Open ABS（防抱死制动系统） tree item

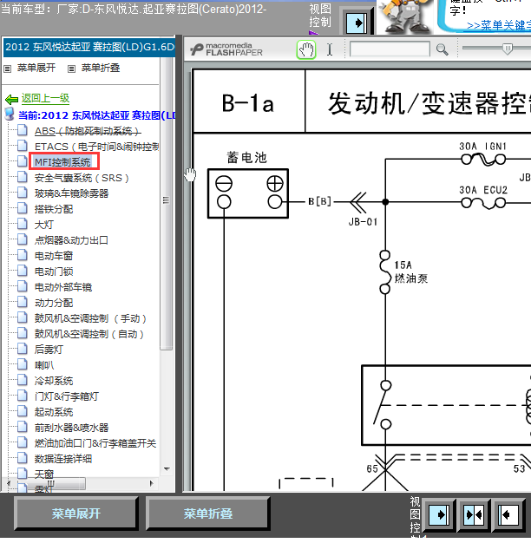(88, 131)
